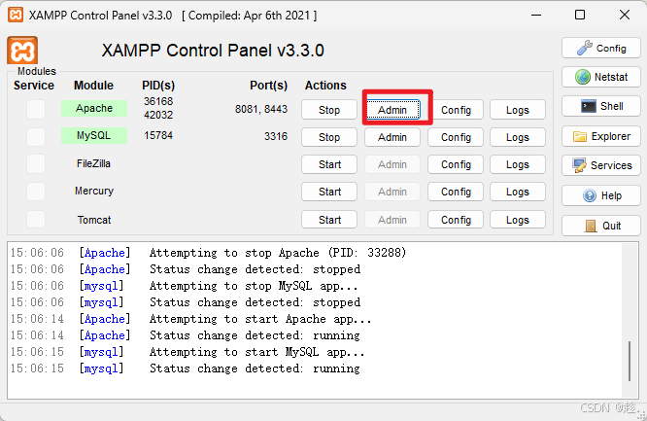Start the Tomcat module
Screen dimensions: 647x421
[x=329, y=220]
